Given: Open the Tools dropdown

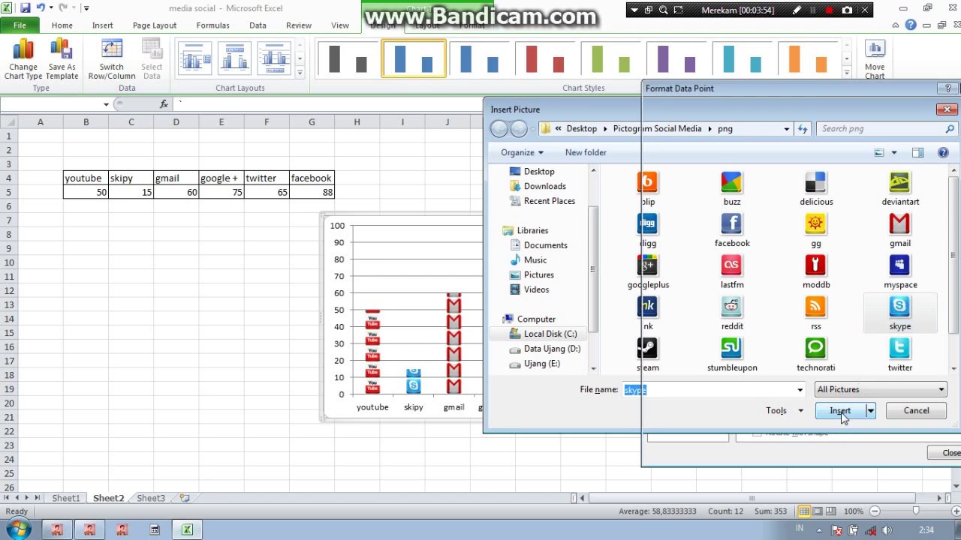Looking at the screenshot, I should point(784,410).
